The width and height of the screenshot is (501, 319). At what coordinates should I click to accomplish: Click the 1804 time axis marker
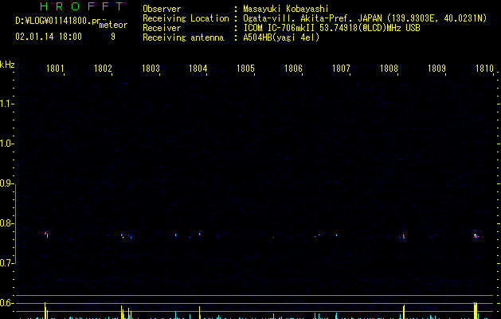[x=198, y=69]
